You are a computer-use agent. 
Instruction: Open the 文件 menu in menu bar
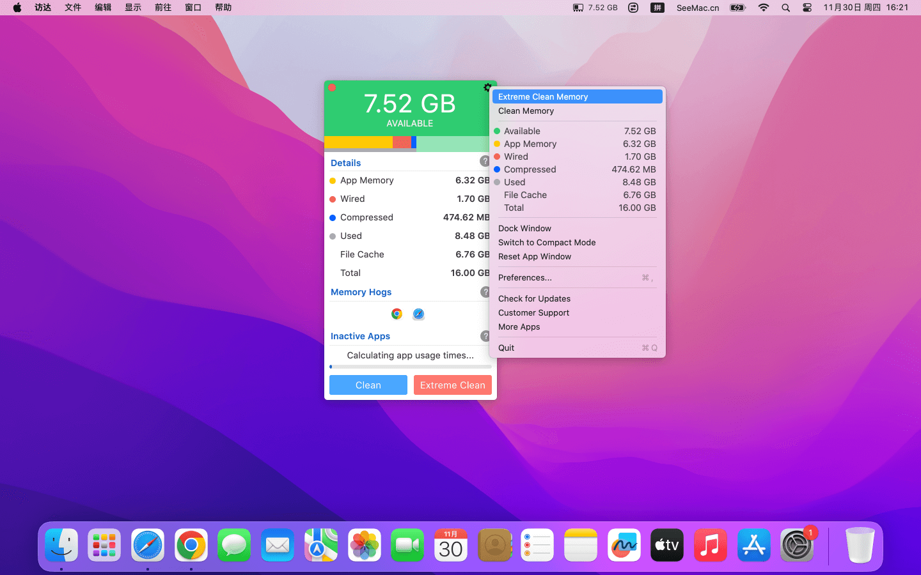[73, 8]
